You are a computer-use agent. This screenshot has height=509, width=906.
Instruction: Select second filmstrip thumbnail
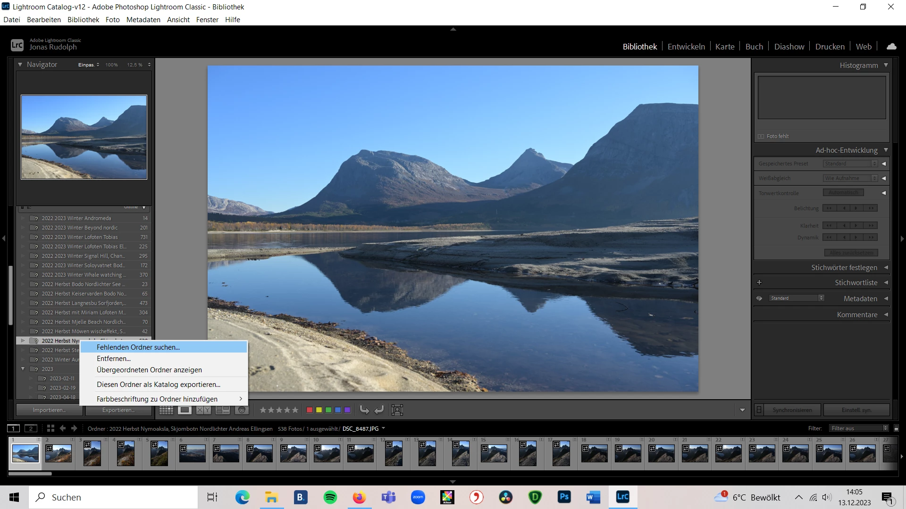click(59, 453)
